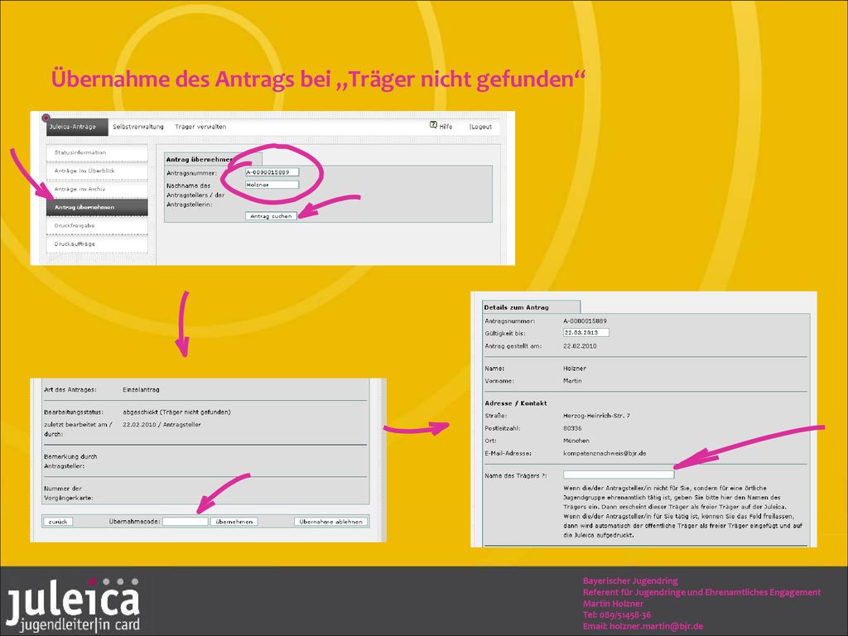
Task: Click the holzner.martin@bjr.de email in the footer
Action: (656, 626)
